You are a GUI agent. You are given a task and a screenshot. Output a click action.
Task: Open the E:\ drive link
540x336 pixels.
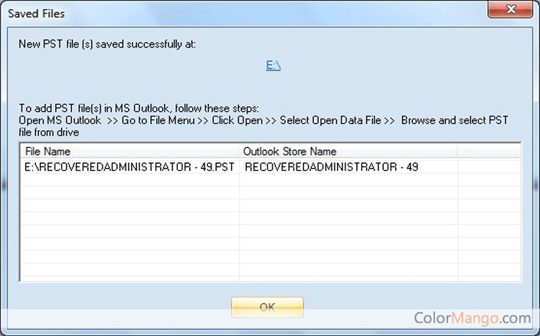click(x=273, y=66)
